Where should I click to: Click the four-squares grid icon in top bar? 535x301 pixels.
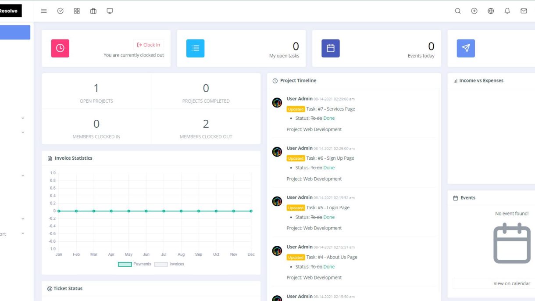77,11
